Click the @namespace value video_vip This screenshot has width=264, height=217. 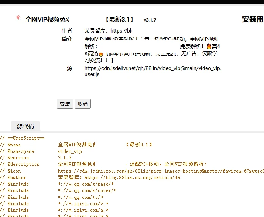(x=70, y=151)
